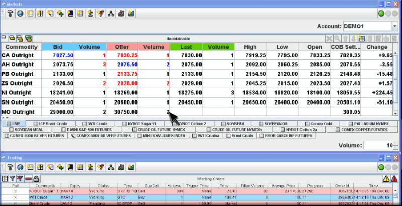
Task: Click the red alert triangle in Working Orders
Action: pos(394,178)
